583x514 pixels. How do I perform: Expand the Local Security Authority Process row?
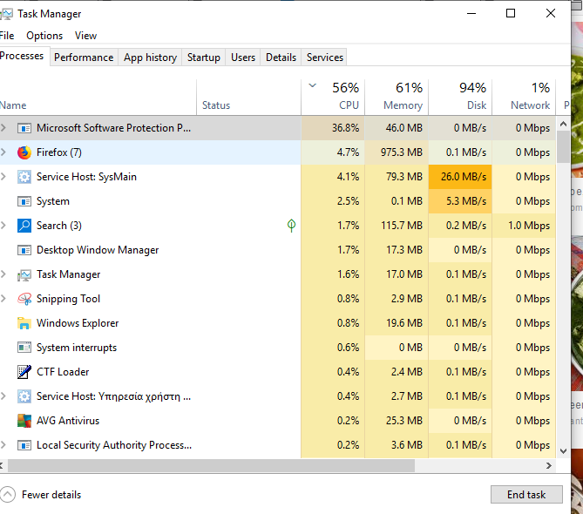point(3,445)
